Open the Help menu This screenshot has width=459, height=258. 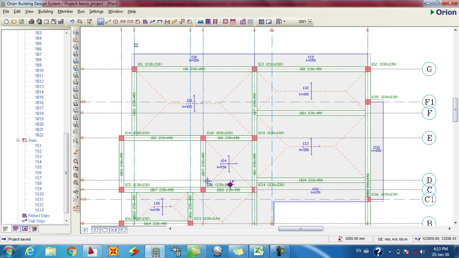[x=132, y=11]
